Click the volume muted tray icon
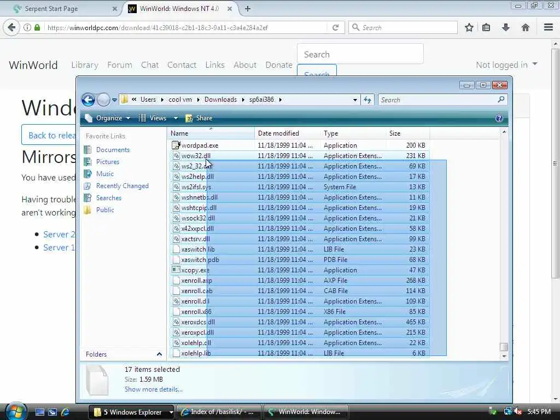Viewport: 560px width, 420px height. [517, 412]
